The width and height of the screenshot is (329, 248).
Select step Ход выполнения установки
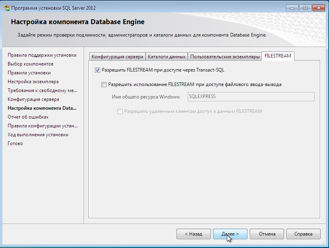38,135
